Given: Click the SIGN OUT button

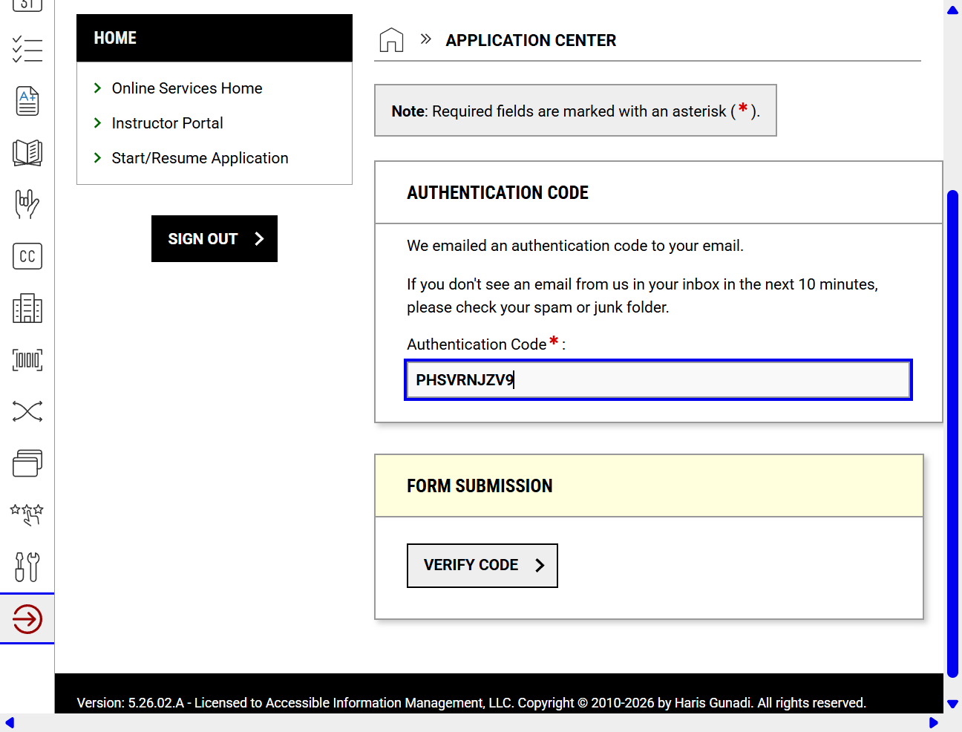Looking at the screenshot, I should (215, 239).
